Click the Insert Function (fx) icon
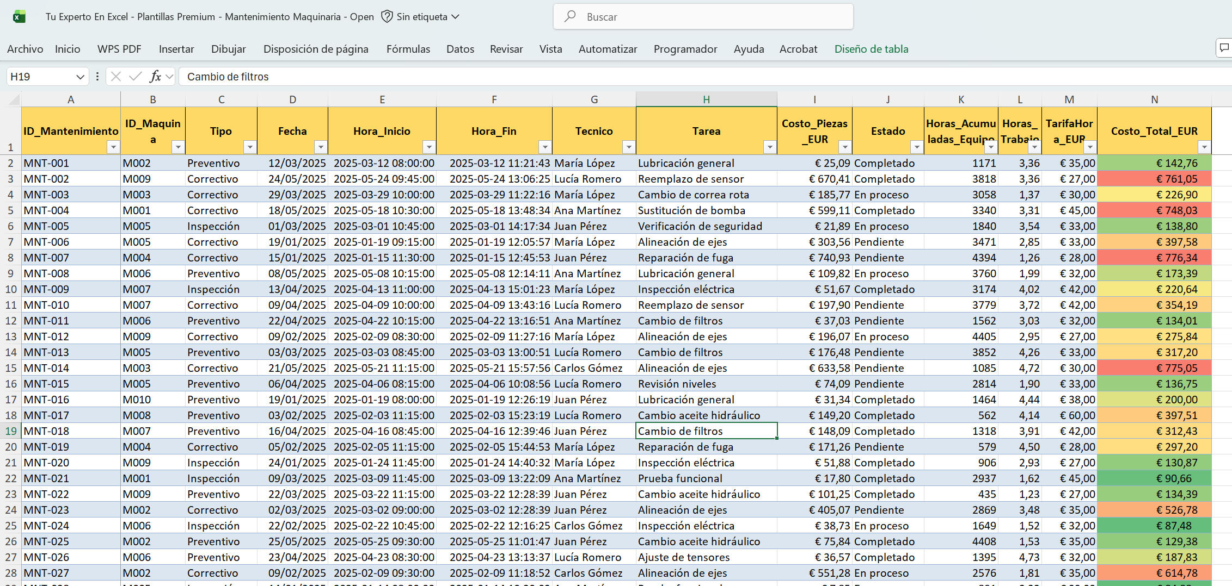This screenshot has width=1232, height=586. tap(156, 76)
